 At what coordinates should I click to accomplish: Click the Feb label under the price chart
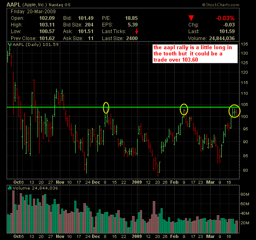tap(174, 182)
